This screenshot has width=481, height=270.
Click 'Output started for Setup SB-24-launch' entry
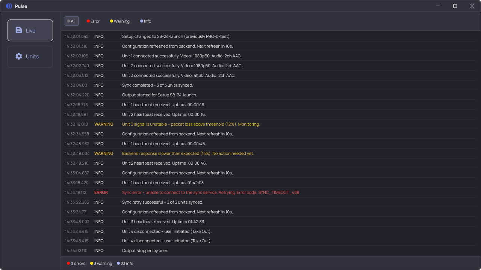271,95
